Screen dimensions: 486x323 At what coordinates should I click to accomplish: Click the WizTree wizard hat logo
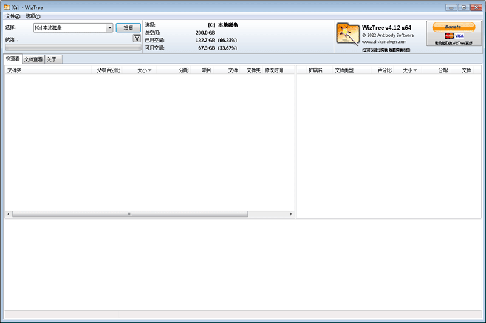pos(347,35)
